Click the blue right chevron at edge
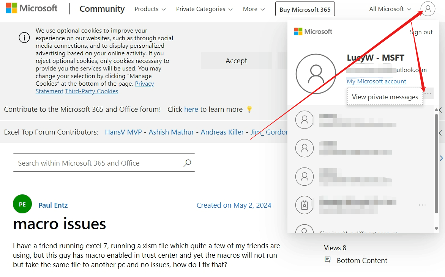Viewport: 445px width, 277px height. [441, 158]
